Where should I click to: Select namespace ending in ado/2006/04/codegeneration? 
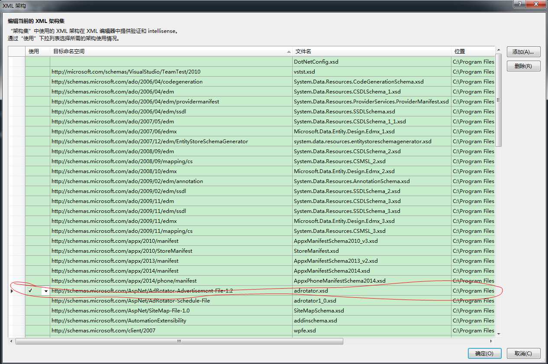click(171, 82)
